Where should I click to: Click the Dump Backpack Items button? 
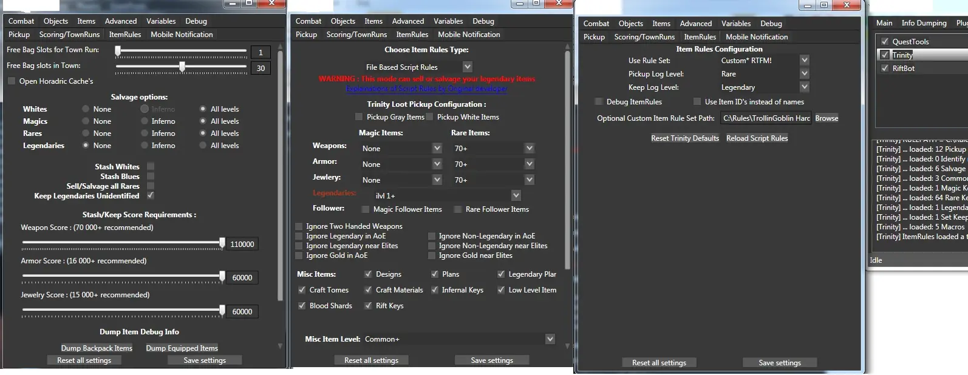pos(97,348)
